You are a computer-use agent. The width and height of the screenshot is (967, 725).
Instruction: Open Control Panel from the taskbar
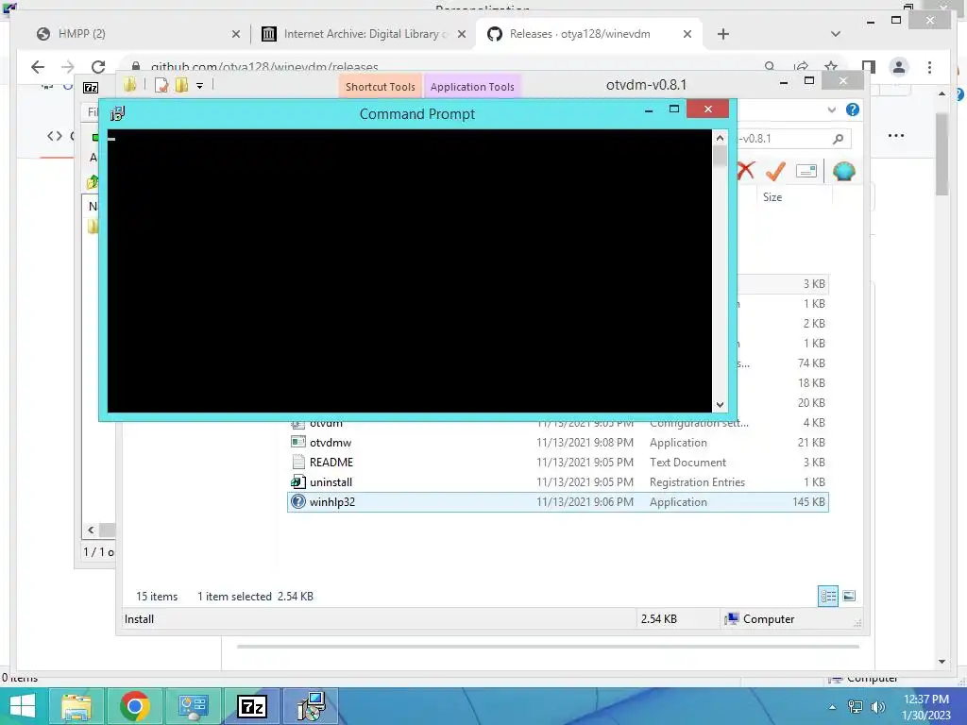(x=193, y=706)
